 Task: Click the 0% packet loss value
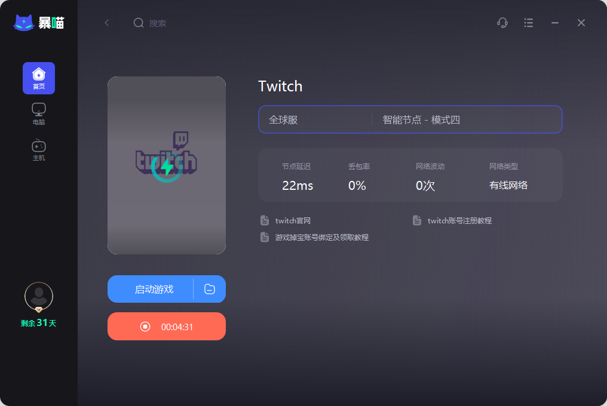(357, 186)
